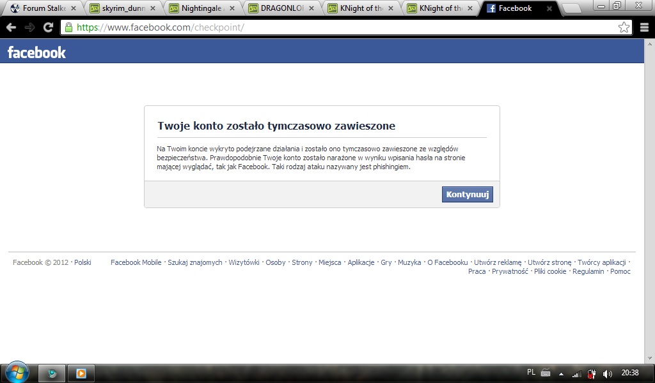Image resolution: width=655 pixels, height=383 pixels.
Task: Close the Facebook tab
Action: click(x=549, y=8)
